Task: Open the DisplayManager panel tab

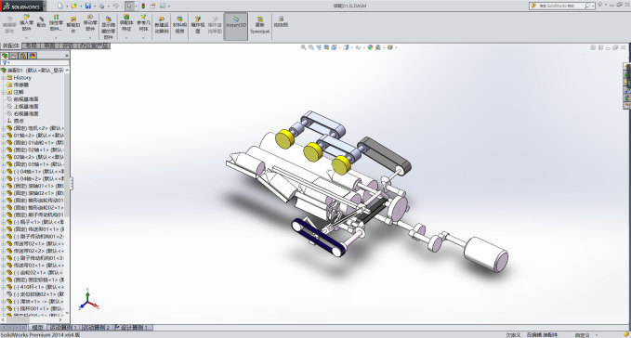Action: coord(33,56)
